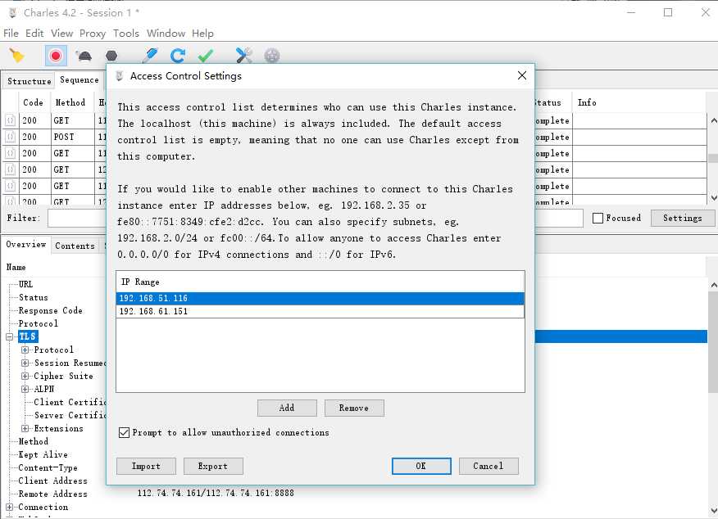718x519 pixels.
Task: Select the URL row in Overview
Action: 25,284
